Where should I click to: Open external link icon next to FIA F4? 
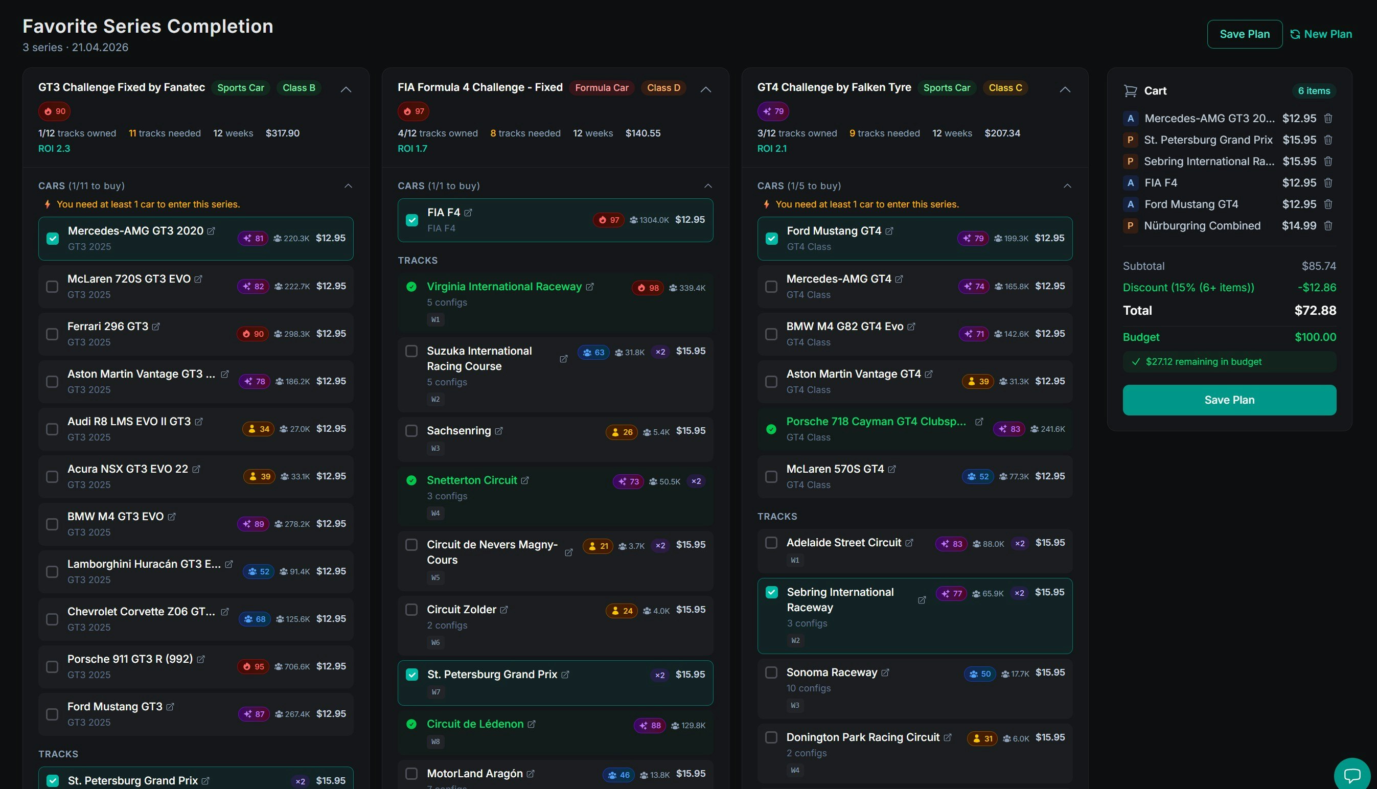click(468, 213)
